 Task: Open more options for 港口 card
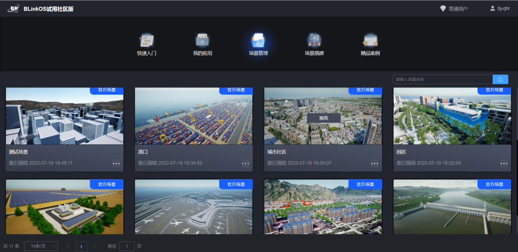click(246, 164)
